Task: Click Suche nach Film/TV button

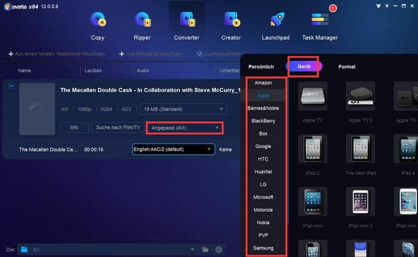Action: (x=118, y=128)
